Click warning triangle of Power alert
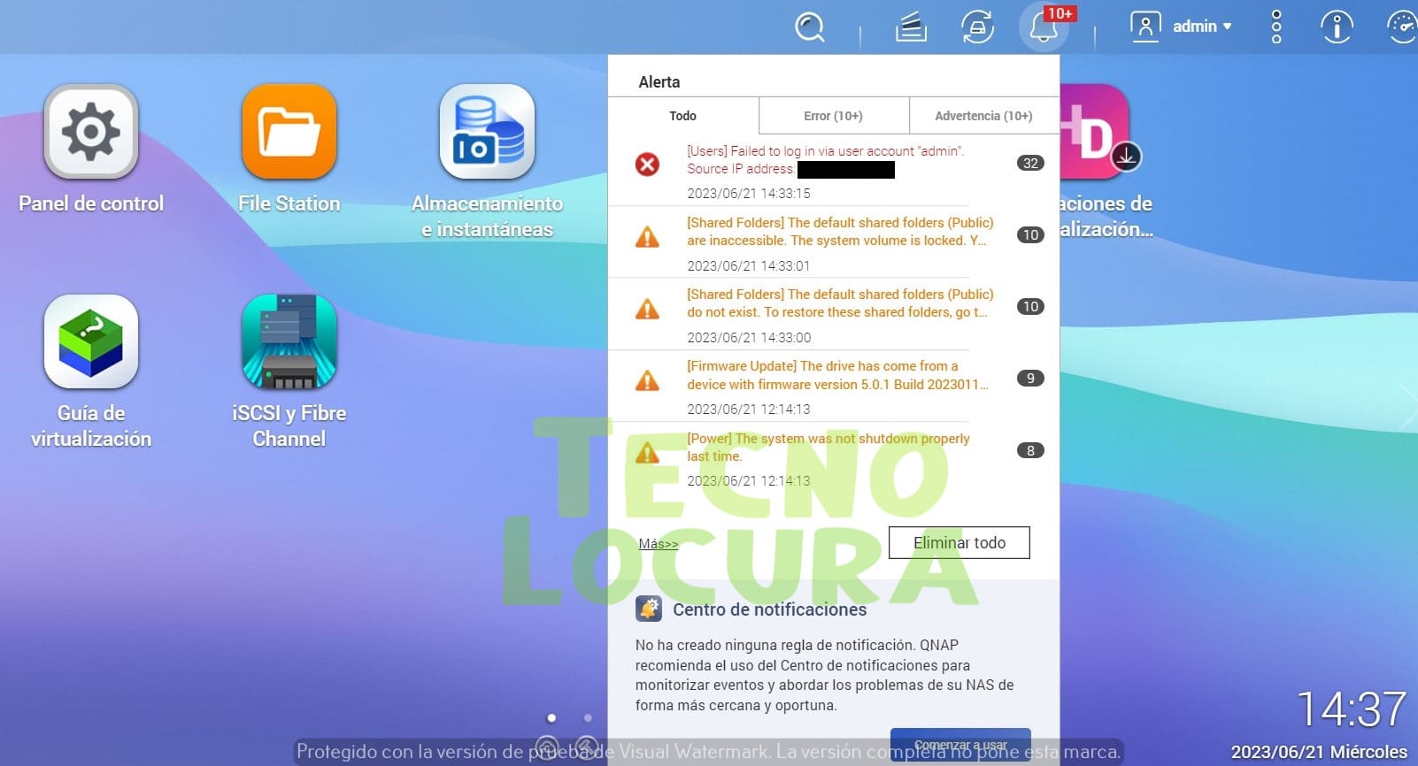Viewport: 1418px width, 766px height. click(x=647, y=452)
